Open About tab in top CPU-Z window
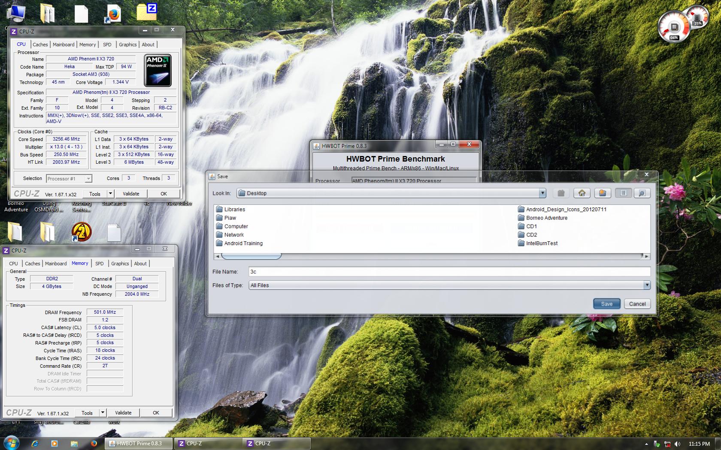This screenshot has width=721, height=450. pos(148,45)
